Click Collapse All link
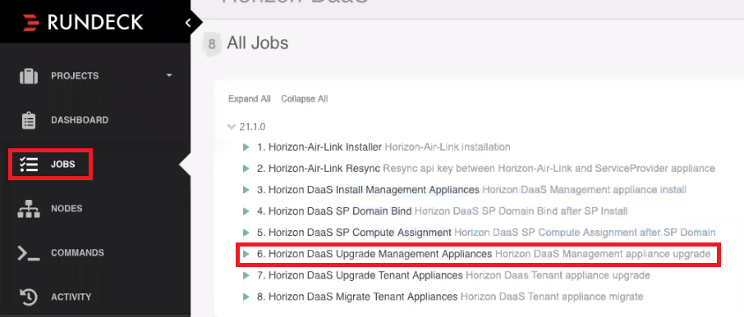 pyautogui.click(x=304, y=99)
